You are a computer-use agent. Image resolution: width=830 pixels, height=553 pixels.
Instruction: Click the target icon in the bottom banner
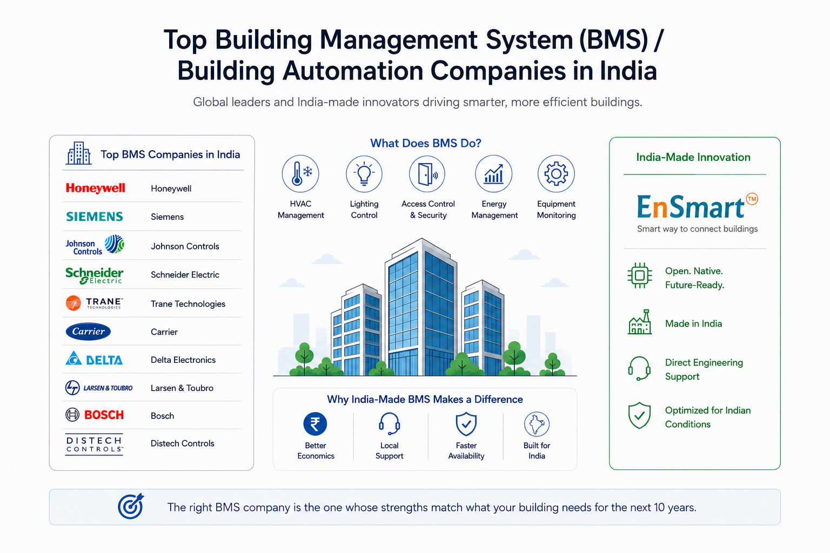point(131,507)
